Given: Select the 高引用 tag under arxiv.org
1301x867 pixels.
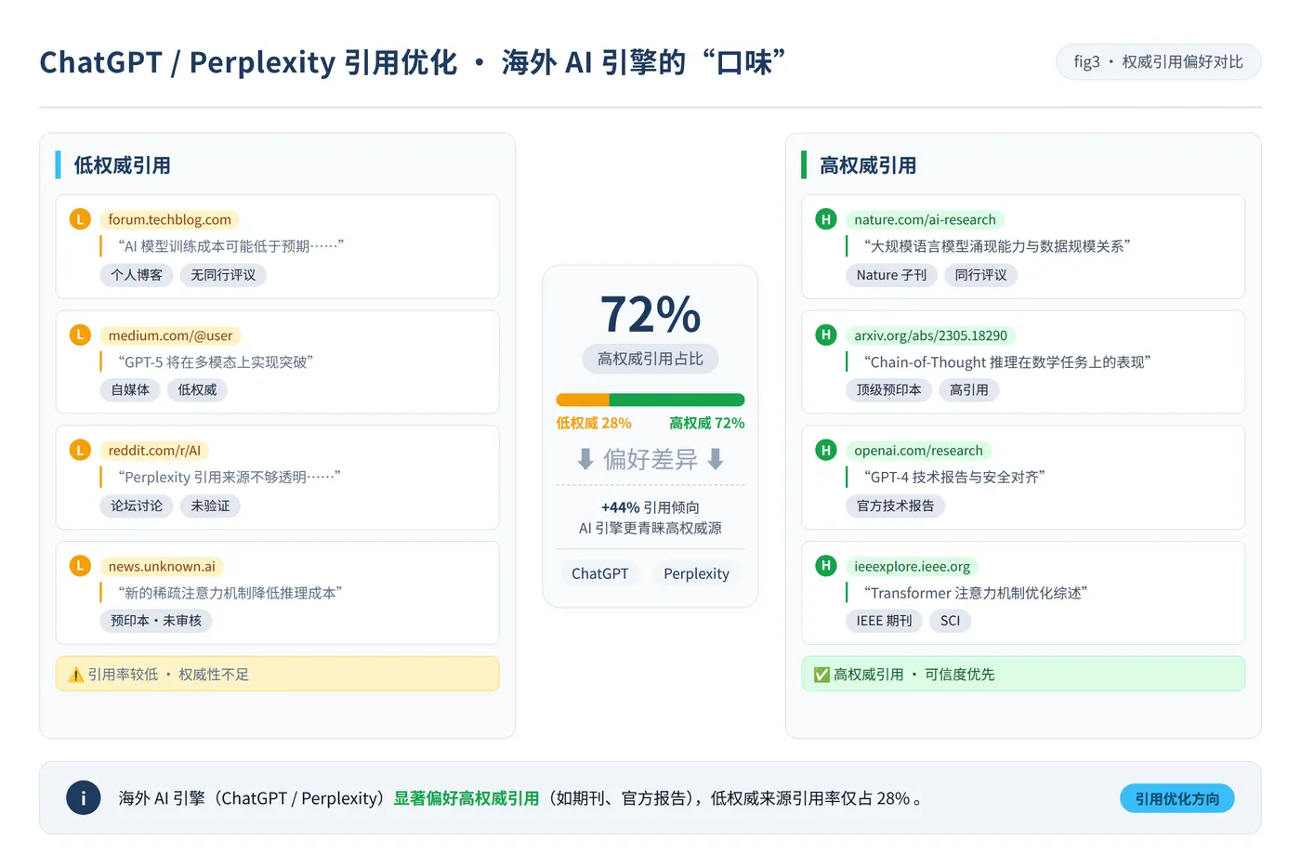Looking at the screenshot, I should [969, 390].
